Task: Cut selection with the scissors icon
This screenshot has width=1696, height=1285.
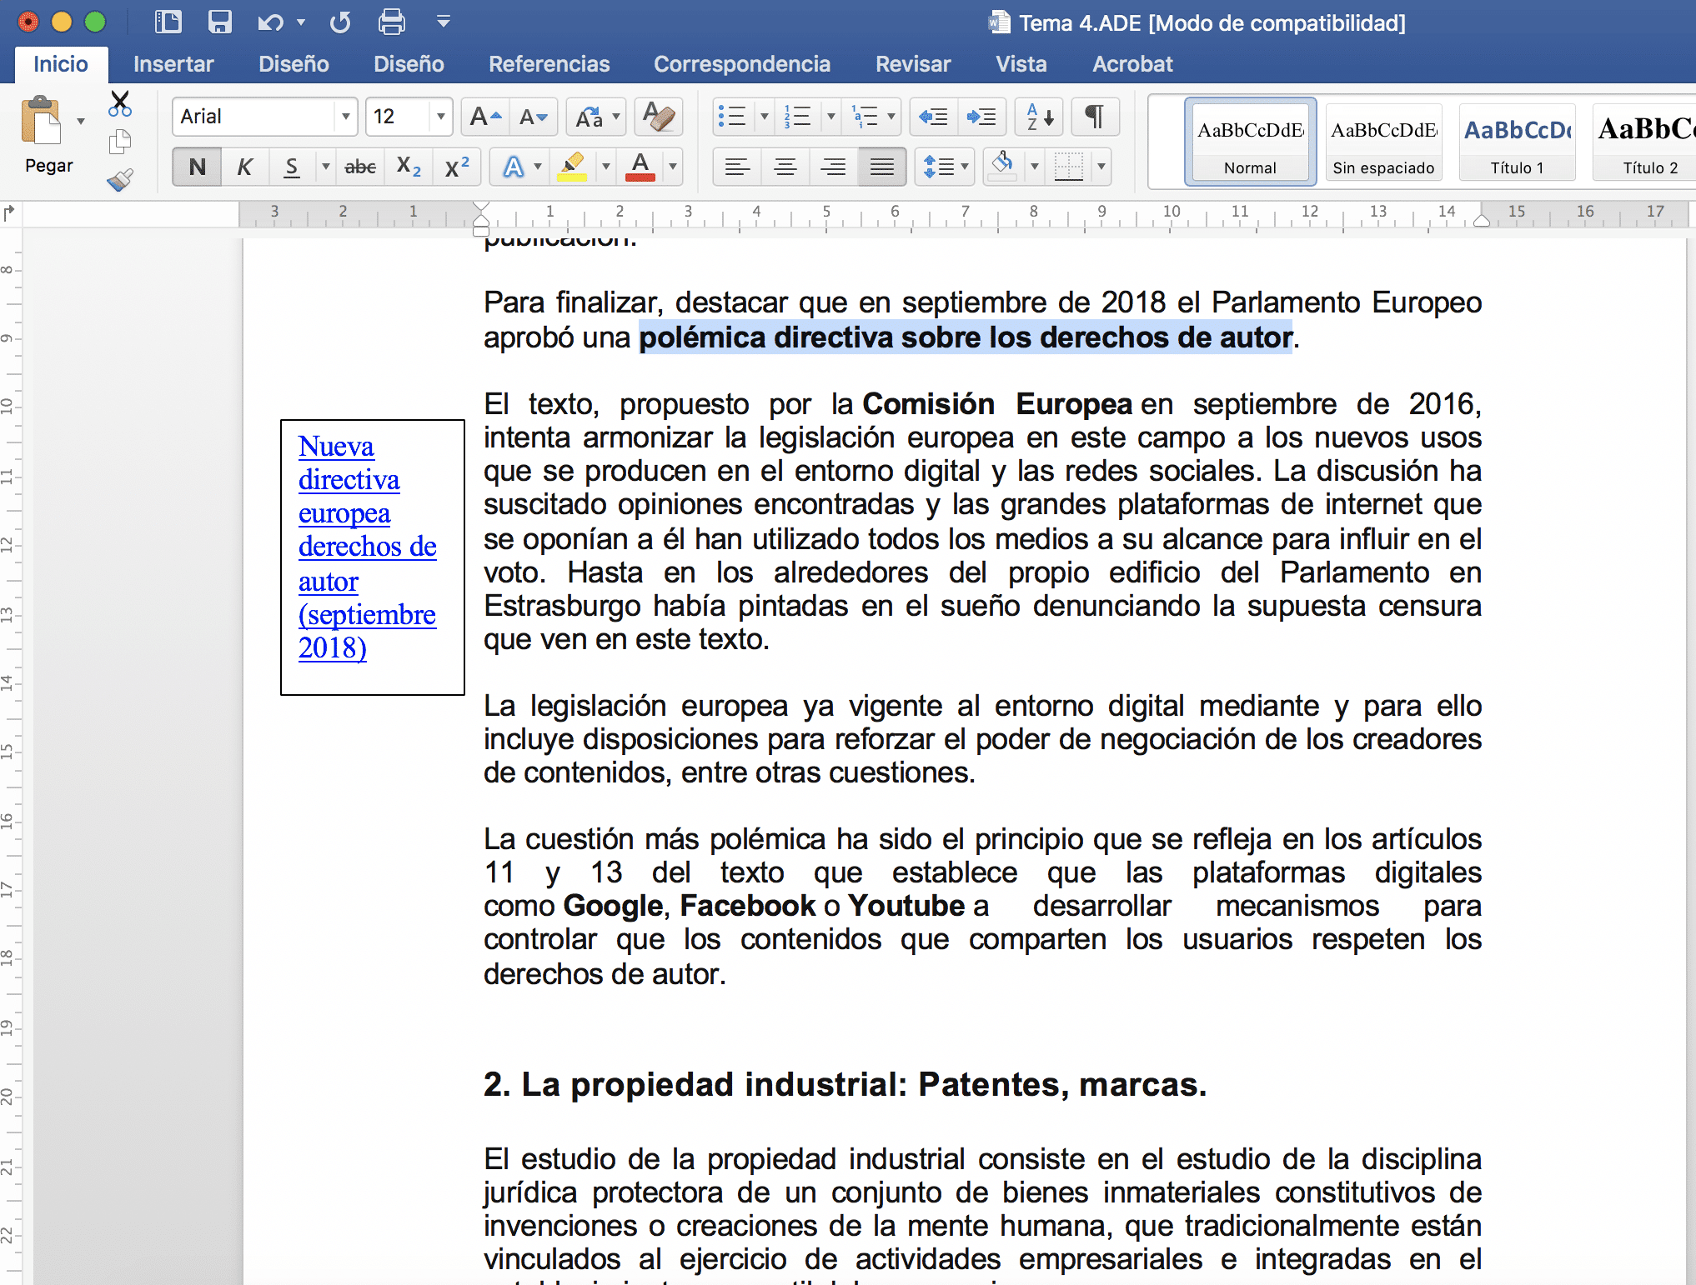Action: coord(120,103)
